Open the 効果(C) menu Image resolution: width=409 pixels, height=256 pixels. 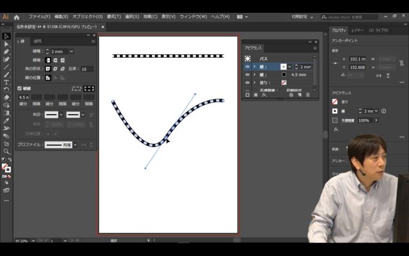[x=150, y=17]
